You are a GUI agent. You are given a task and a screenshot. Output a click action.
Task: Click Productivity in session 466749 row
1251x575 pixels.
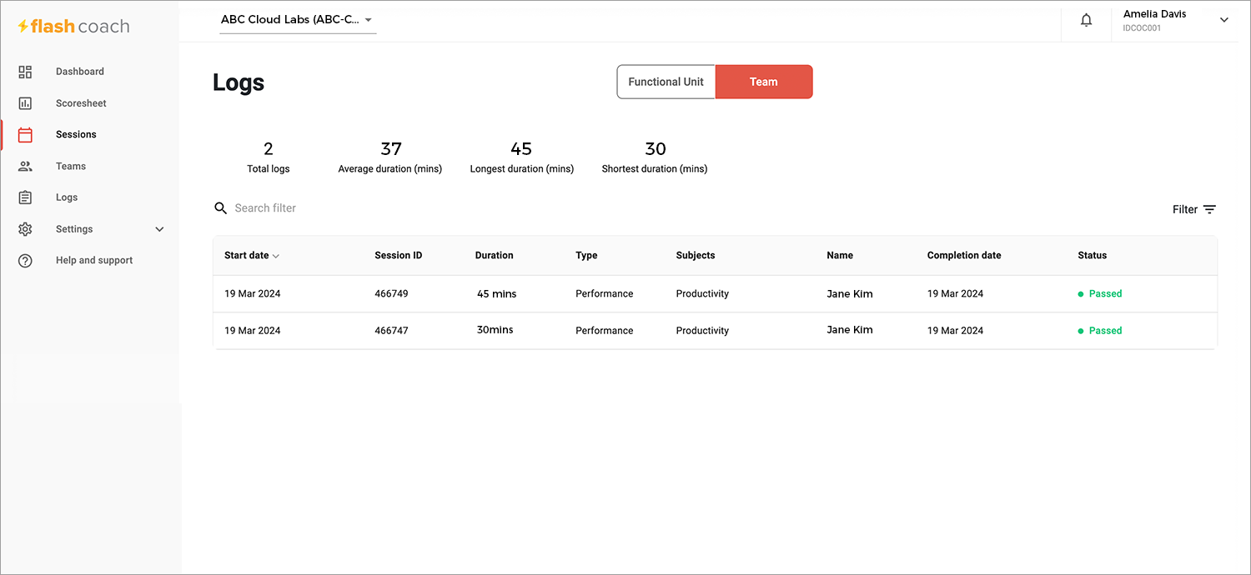702,294
